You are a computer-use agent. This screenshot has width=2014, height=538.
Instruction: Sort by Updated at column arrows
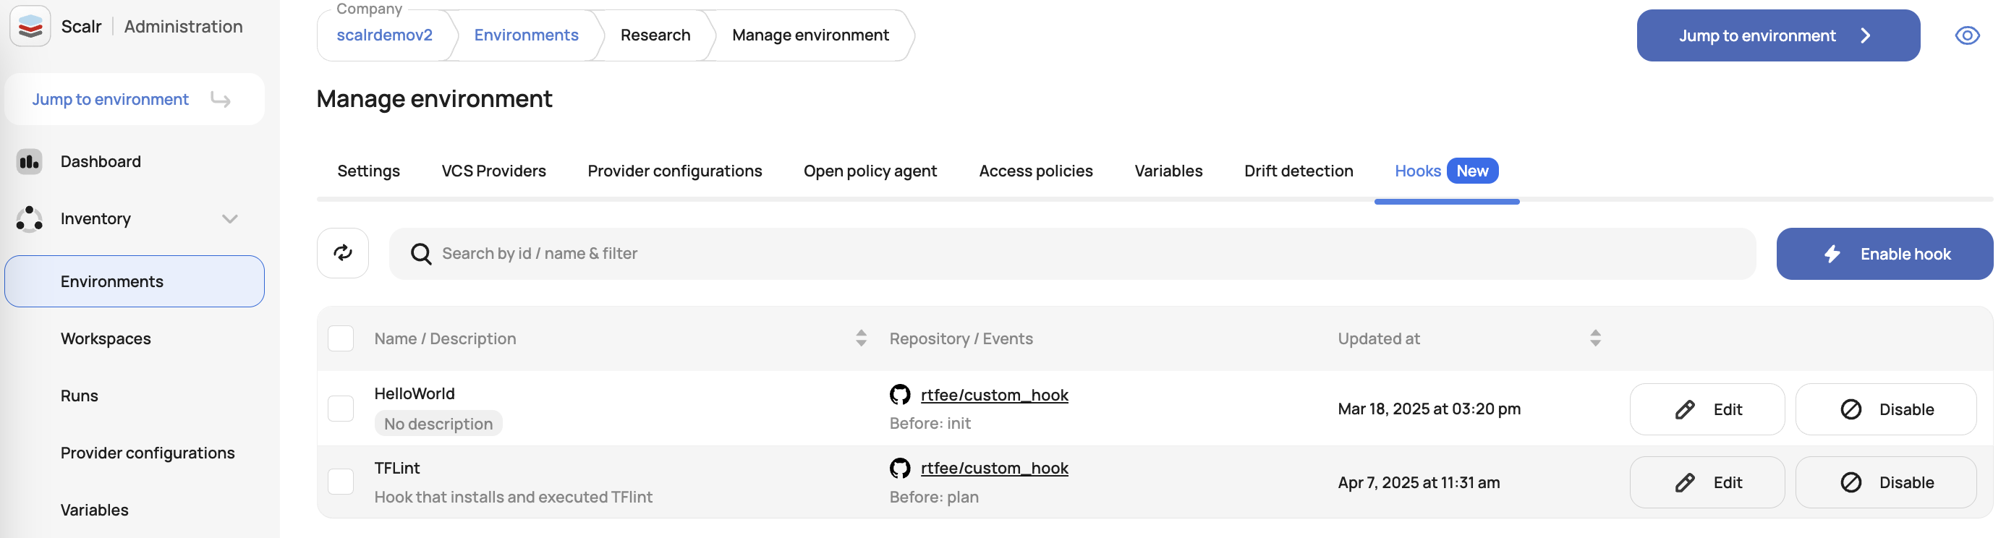click(1595, 338)
